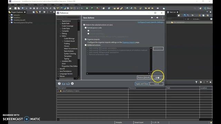Expand Debug node in Preferences tree
Screen dimensions: 221x124
pos(60,34)
